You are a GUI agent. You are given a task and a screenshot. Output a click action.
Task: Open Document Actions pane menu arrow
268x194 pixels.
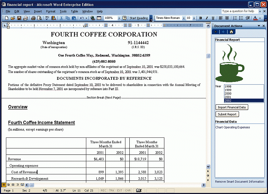259,26
